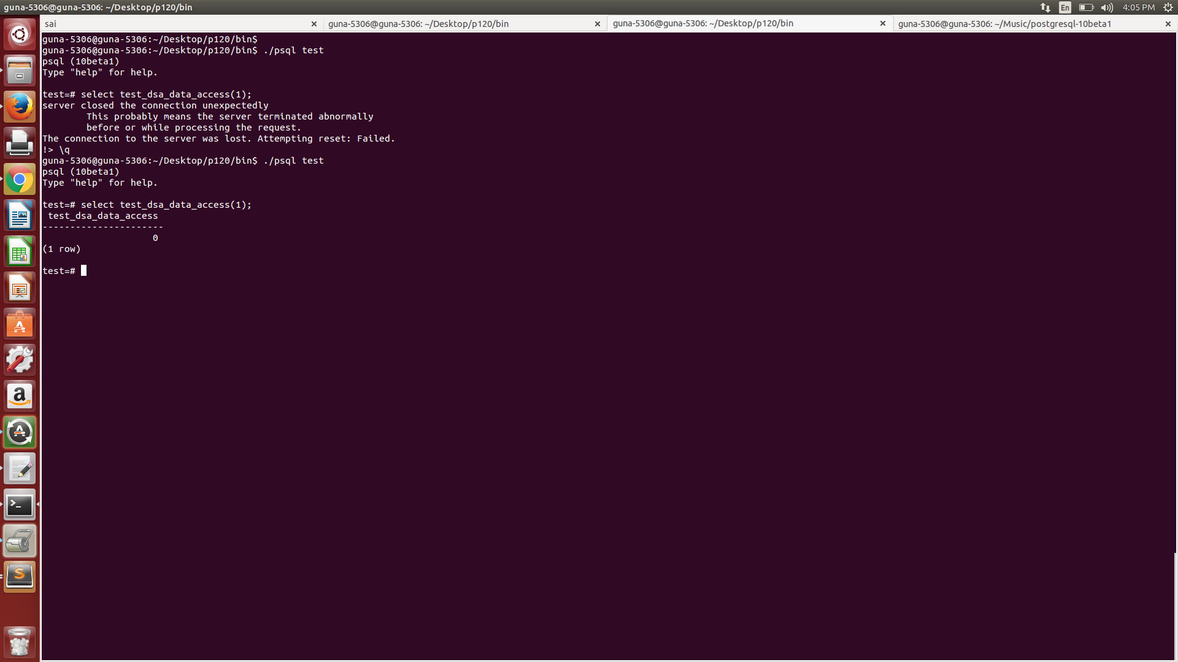Open Ubuntu Dash search button

(x=20, y=35)
